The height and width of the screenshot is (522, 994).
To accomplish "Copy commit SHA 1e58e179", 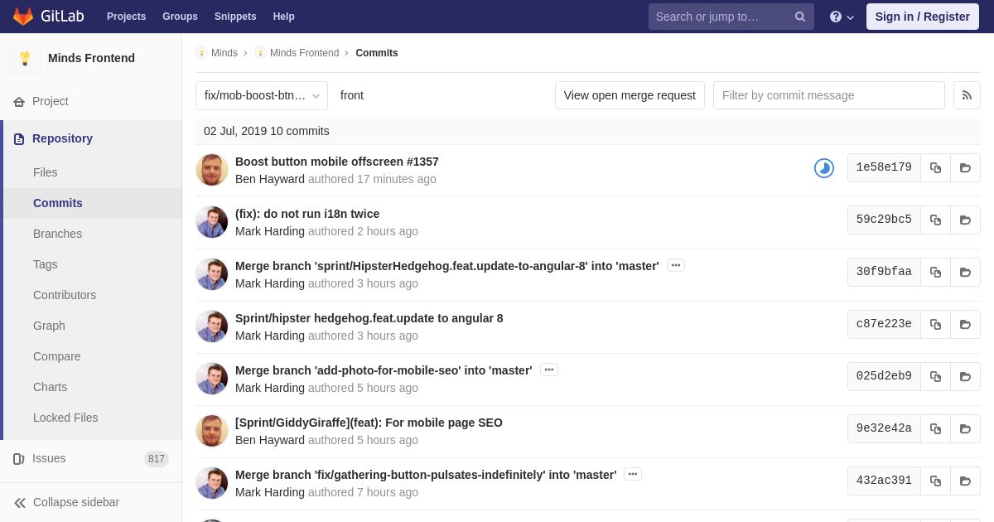I will point(935,167).
